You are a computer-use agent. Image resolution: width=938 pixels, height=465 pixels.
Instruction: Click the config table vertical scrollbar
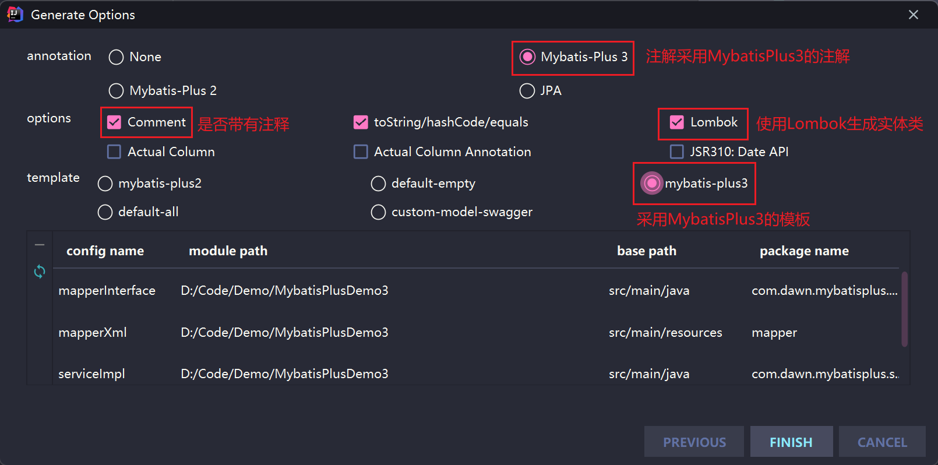[904, 309]
